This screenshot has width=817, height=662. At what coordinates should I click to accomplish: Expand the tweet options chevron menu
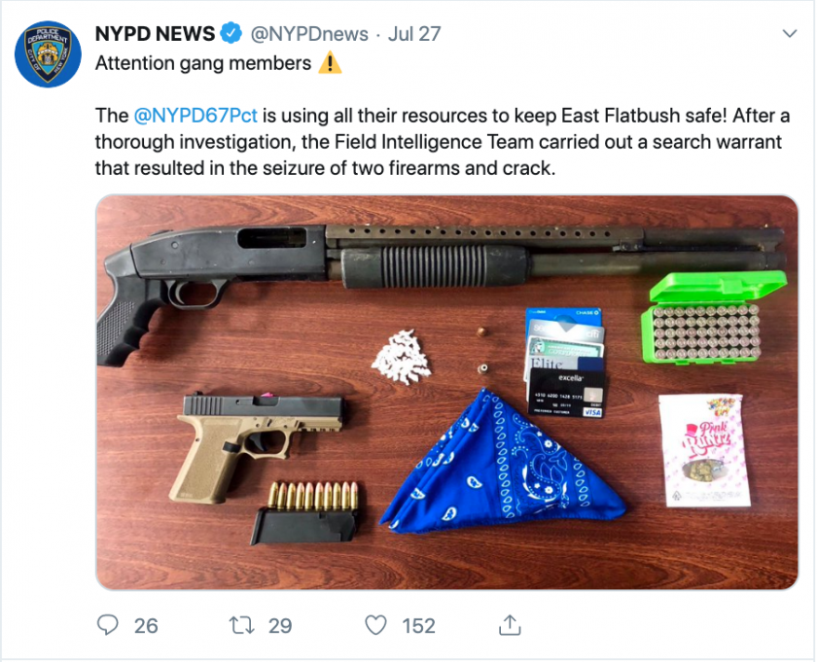[x=790, y=34]
